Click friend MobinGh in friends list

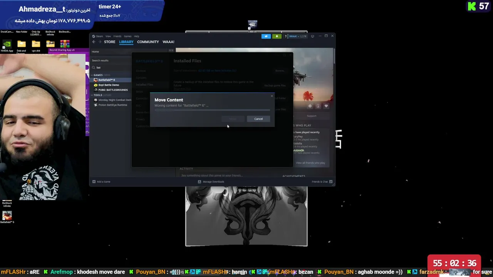coord(299,150)
